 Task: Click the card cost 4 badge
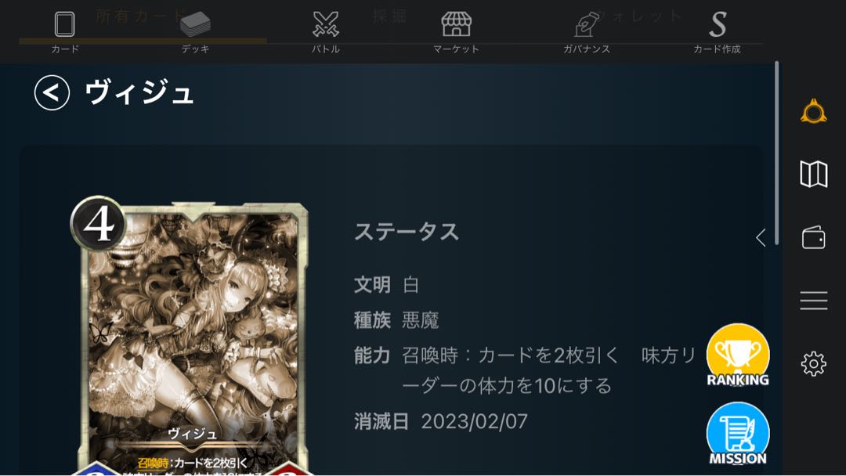[98, 223]
